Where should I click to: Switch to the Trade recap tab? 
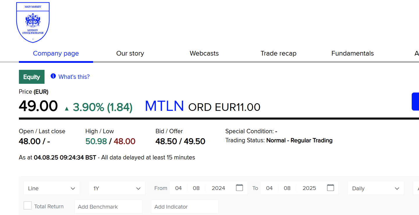278,53
